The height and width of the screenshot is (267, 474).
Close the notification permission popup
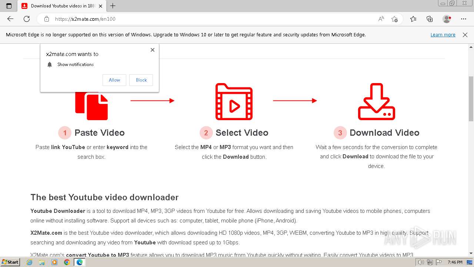coord(153,50)
